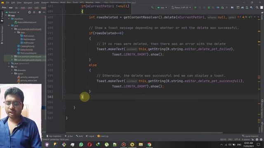Image resolution: width=264 pixels, height=148 pixels.
Task: Click the screen recorder taskbar icon
Action: point(124,144)
